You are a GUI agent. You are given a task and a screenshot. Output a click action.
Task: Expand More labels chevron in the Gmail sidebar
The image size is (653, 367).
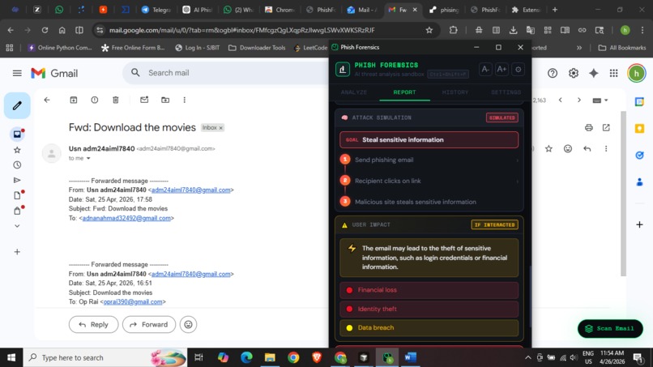tap(17, 226)
